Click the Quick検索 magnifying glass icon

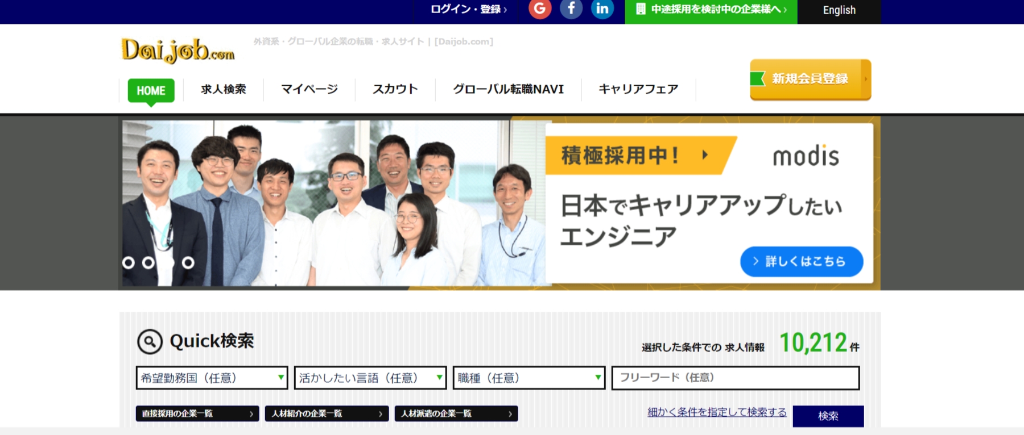(x=150, y=342)
